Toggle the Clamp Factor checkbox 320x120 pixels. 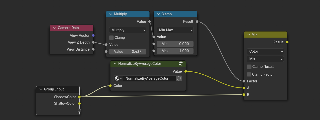click(249, 74)
